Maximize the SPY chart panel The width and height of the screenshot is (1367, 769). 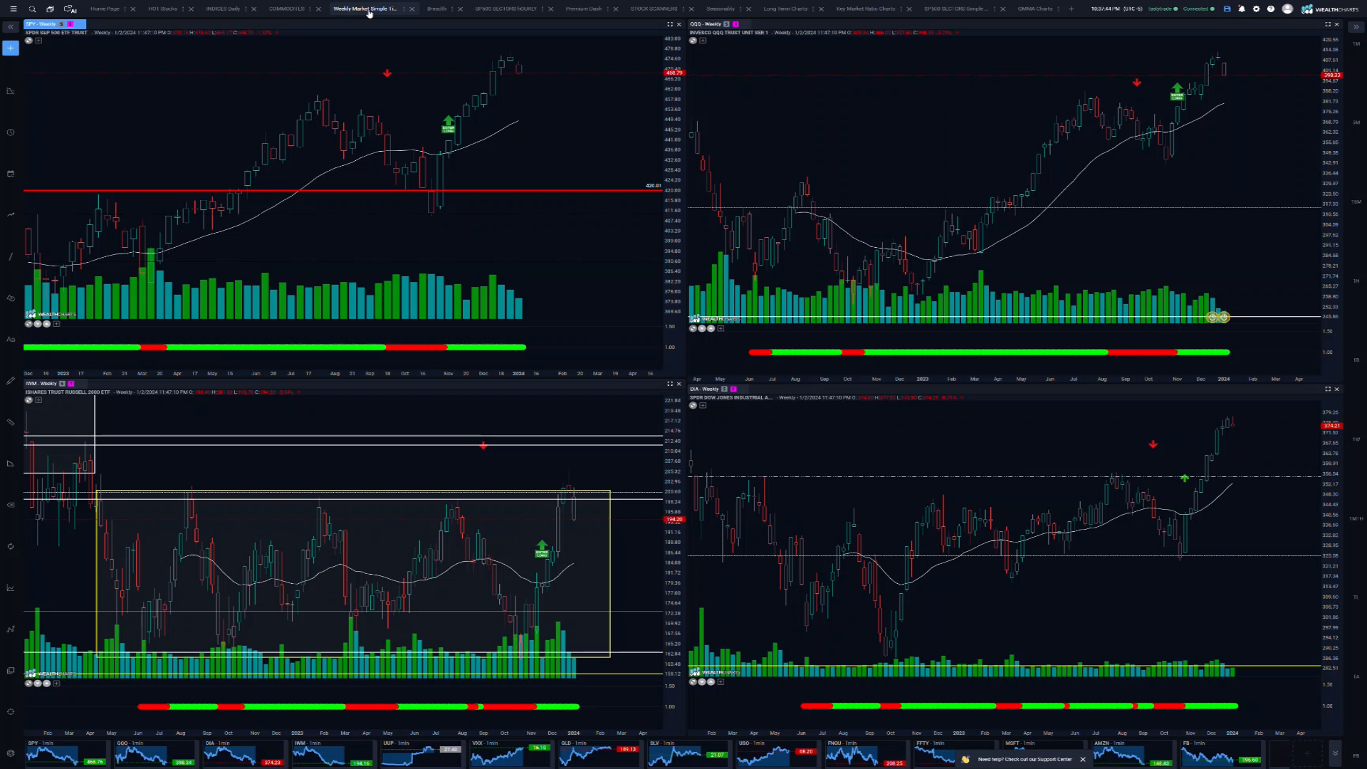point(669,24)
